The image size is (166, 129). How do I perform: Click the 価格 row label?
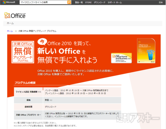click(28, 100)
